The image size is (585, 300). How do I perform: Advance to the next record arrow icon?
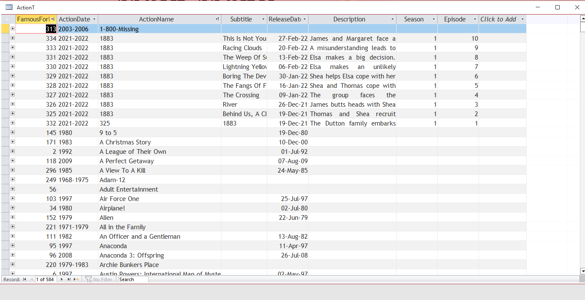[62, 279]
